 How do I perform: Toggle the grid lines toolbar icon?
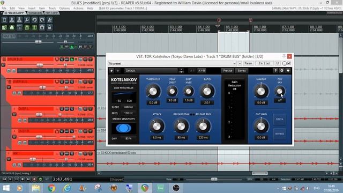[34, 27]
